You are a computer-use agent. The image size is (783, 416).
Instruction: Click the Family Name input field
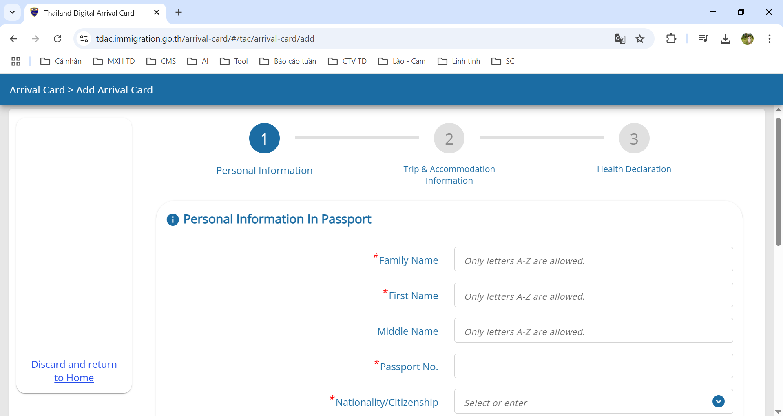coord(593,259)
